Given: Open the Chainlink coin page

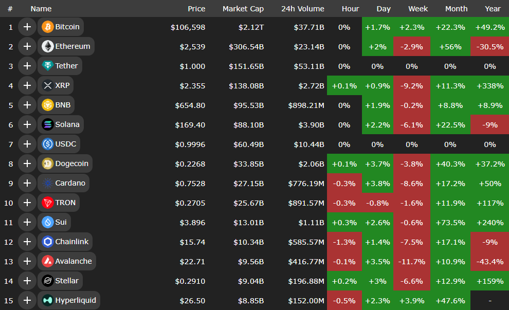Looking at the screenshot, I should click(x=71, y=242).
